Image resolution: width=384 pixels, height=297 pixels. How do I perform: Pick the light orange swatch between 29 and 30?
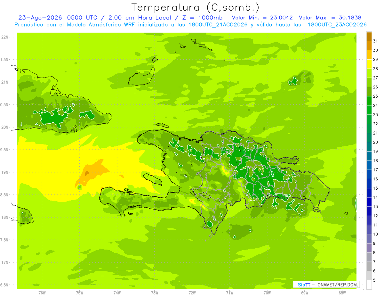point(369,55)
